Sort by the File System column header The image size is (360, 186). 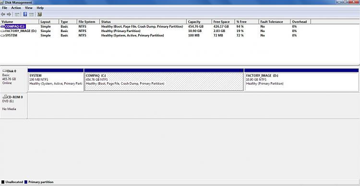point(88,22)
